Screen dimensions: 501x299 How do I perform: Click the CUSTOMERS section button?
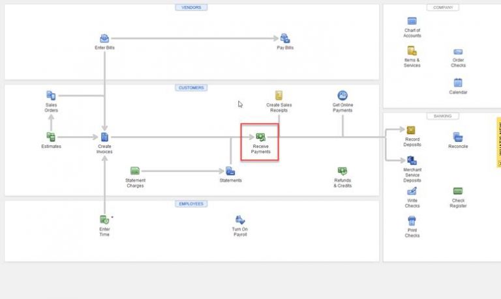click(x=190, y=87)
